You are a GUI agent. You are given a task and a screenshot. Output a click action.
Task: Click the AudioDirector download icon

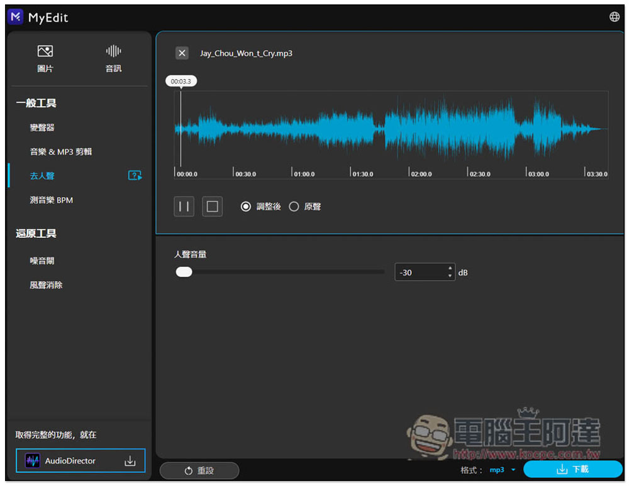[130, 462]
